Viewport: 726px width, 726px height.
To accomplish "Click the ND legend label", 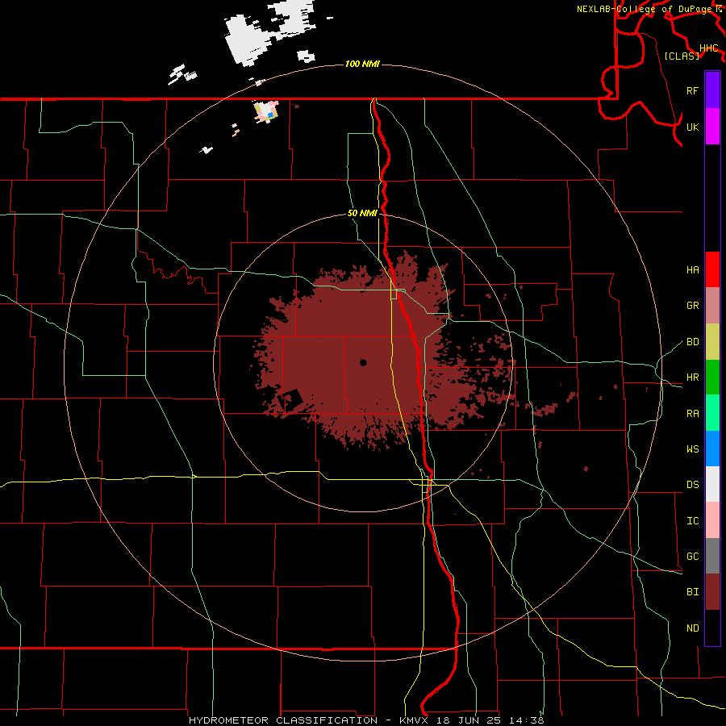I will [692, 628].
